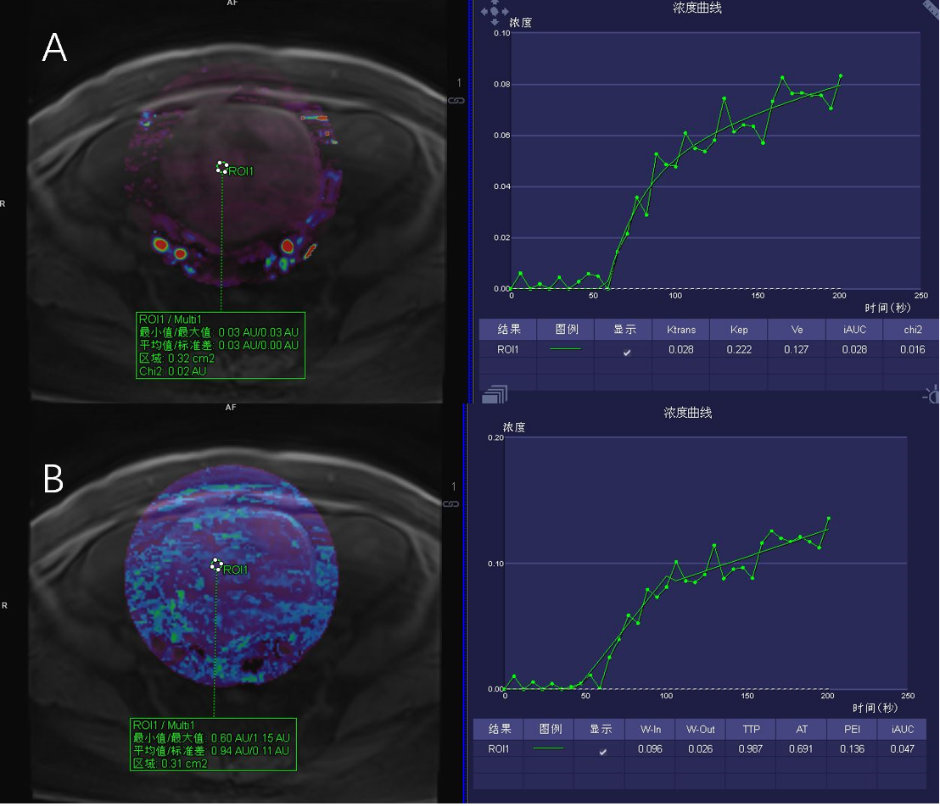
Task: Click ROI1 statistics box on image A
Action: 220,345
